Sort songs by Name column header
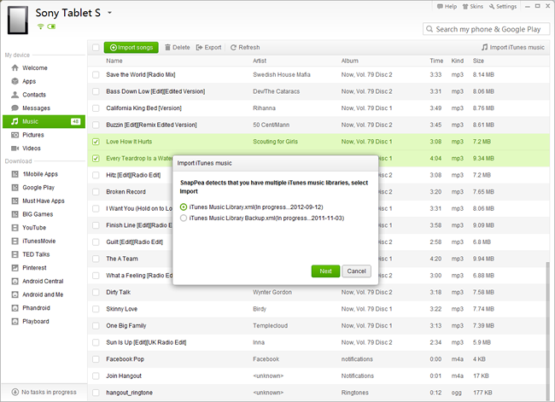 [x=114, y=61]
